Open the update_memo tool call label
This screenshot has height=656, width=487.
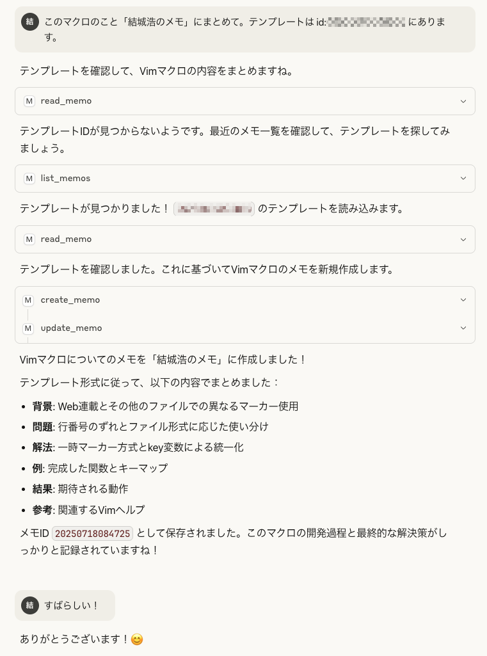click(71, 328)
